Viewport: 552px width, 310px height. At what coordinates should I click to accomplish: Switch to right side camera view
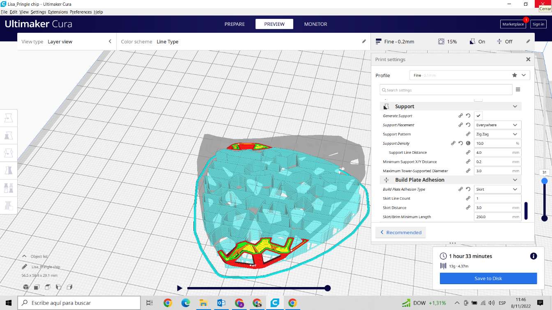pyautogui.click(x=69, y=287)
